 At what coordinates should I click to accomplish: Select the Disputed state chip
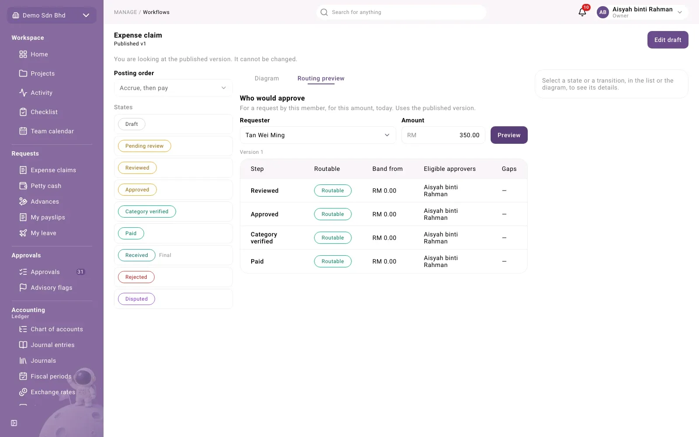point(137,299)
